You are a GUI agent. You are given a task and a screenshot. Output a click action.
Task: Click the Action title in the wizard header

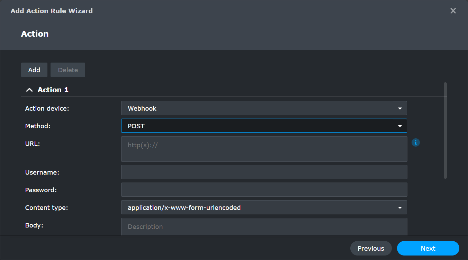(x=35, y=34)
